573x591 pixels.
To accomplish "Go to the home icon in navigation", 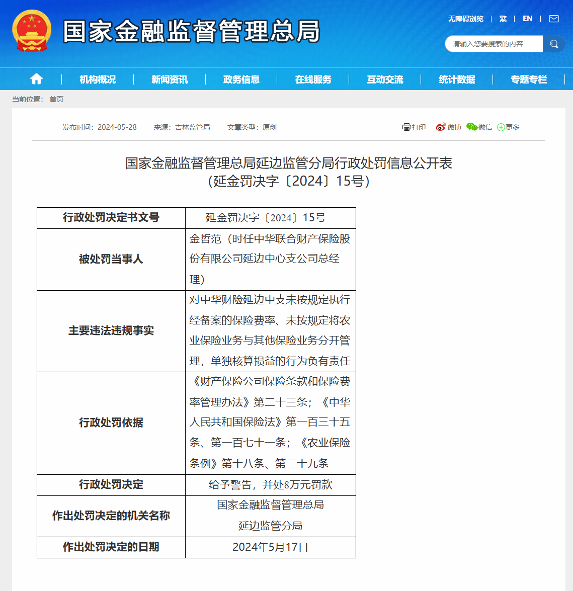I will [37, 79].
